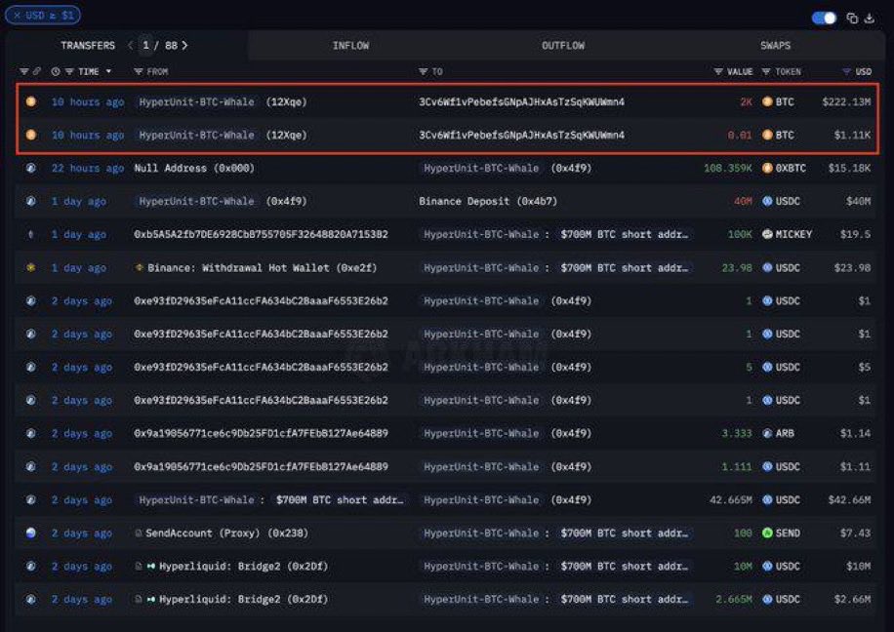This screenshot has width=894, height=632.
Task: Remove the USD ≥ $1 filter chip
Action: (x=17, y=16)
